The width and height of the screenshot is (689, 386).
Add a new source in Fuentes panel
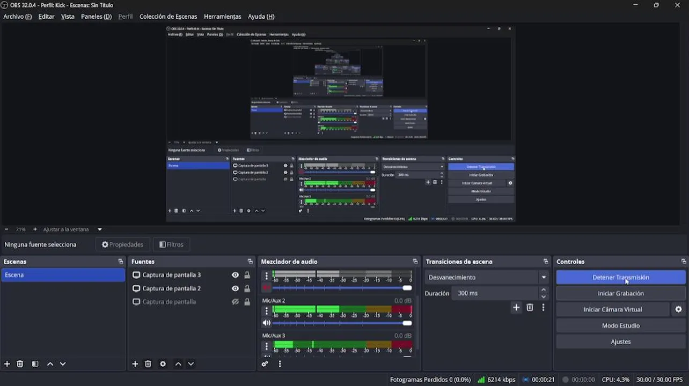tap(135, 364)
